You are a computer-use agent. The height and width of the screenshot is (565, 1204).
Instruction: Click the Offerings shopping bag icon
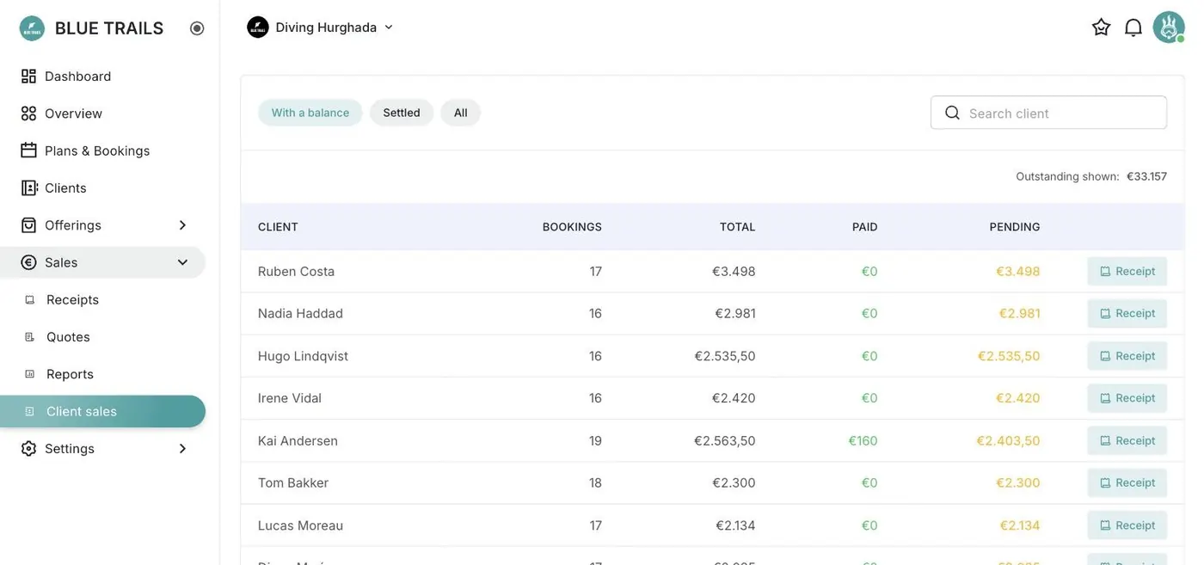[x=29, y=225]
